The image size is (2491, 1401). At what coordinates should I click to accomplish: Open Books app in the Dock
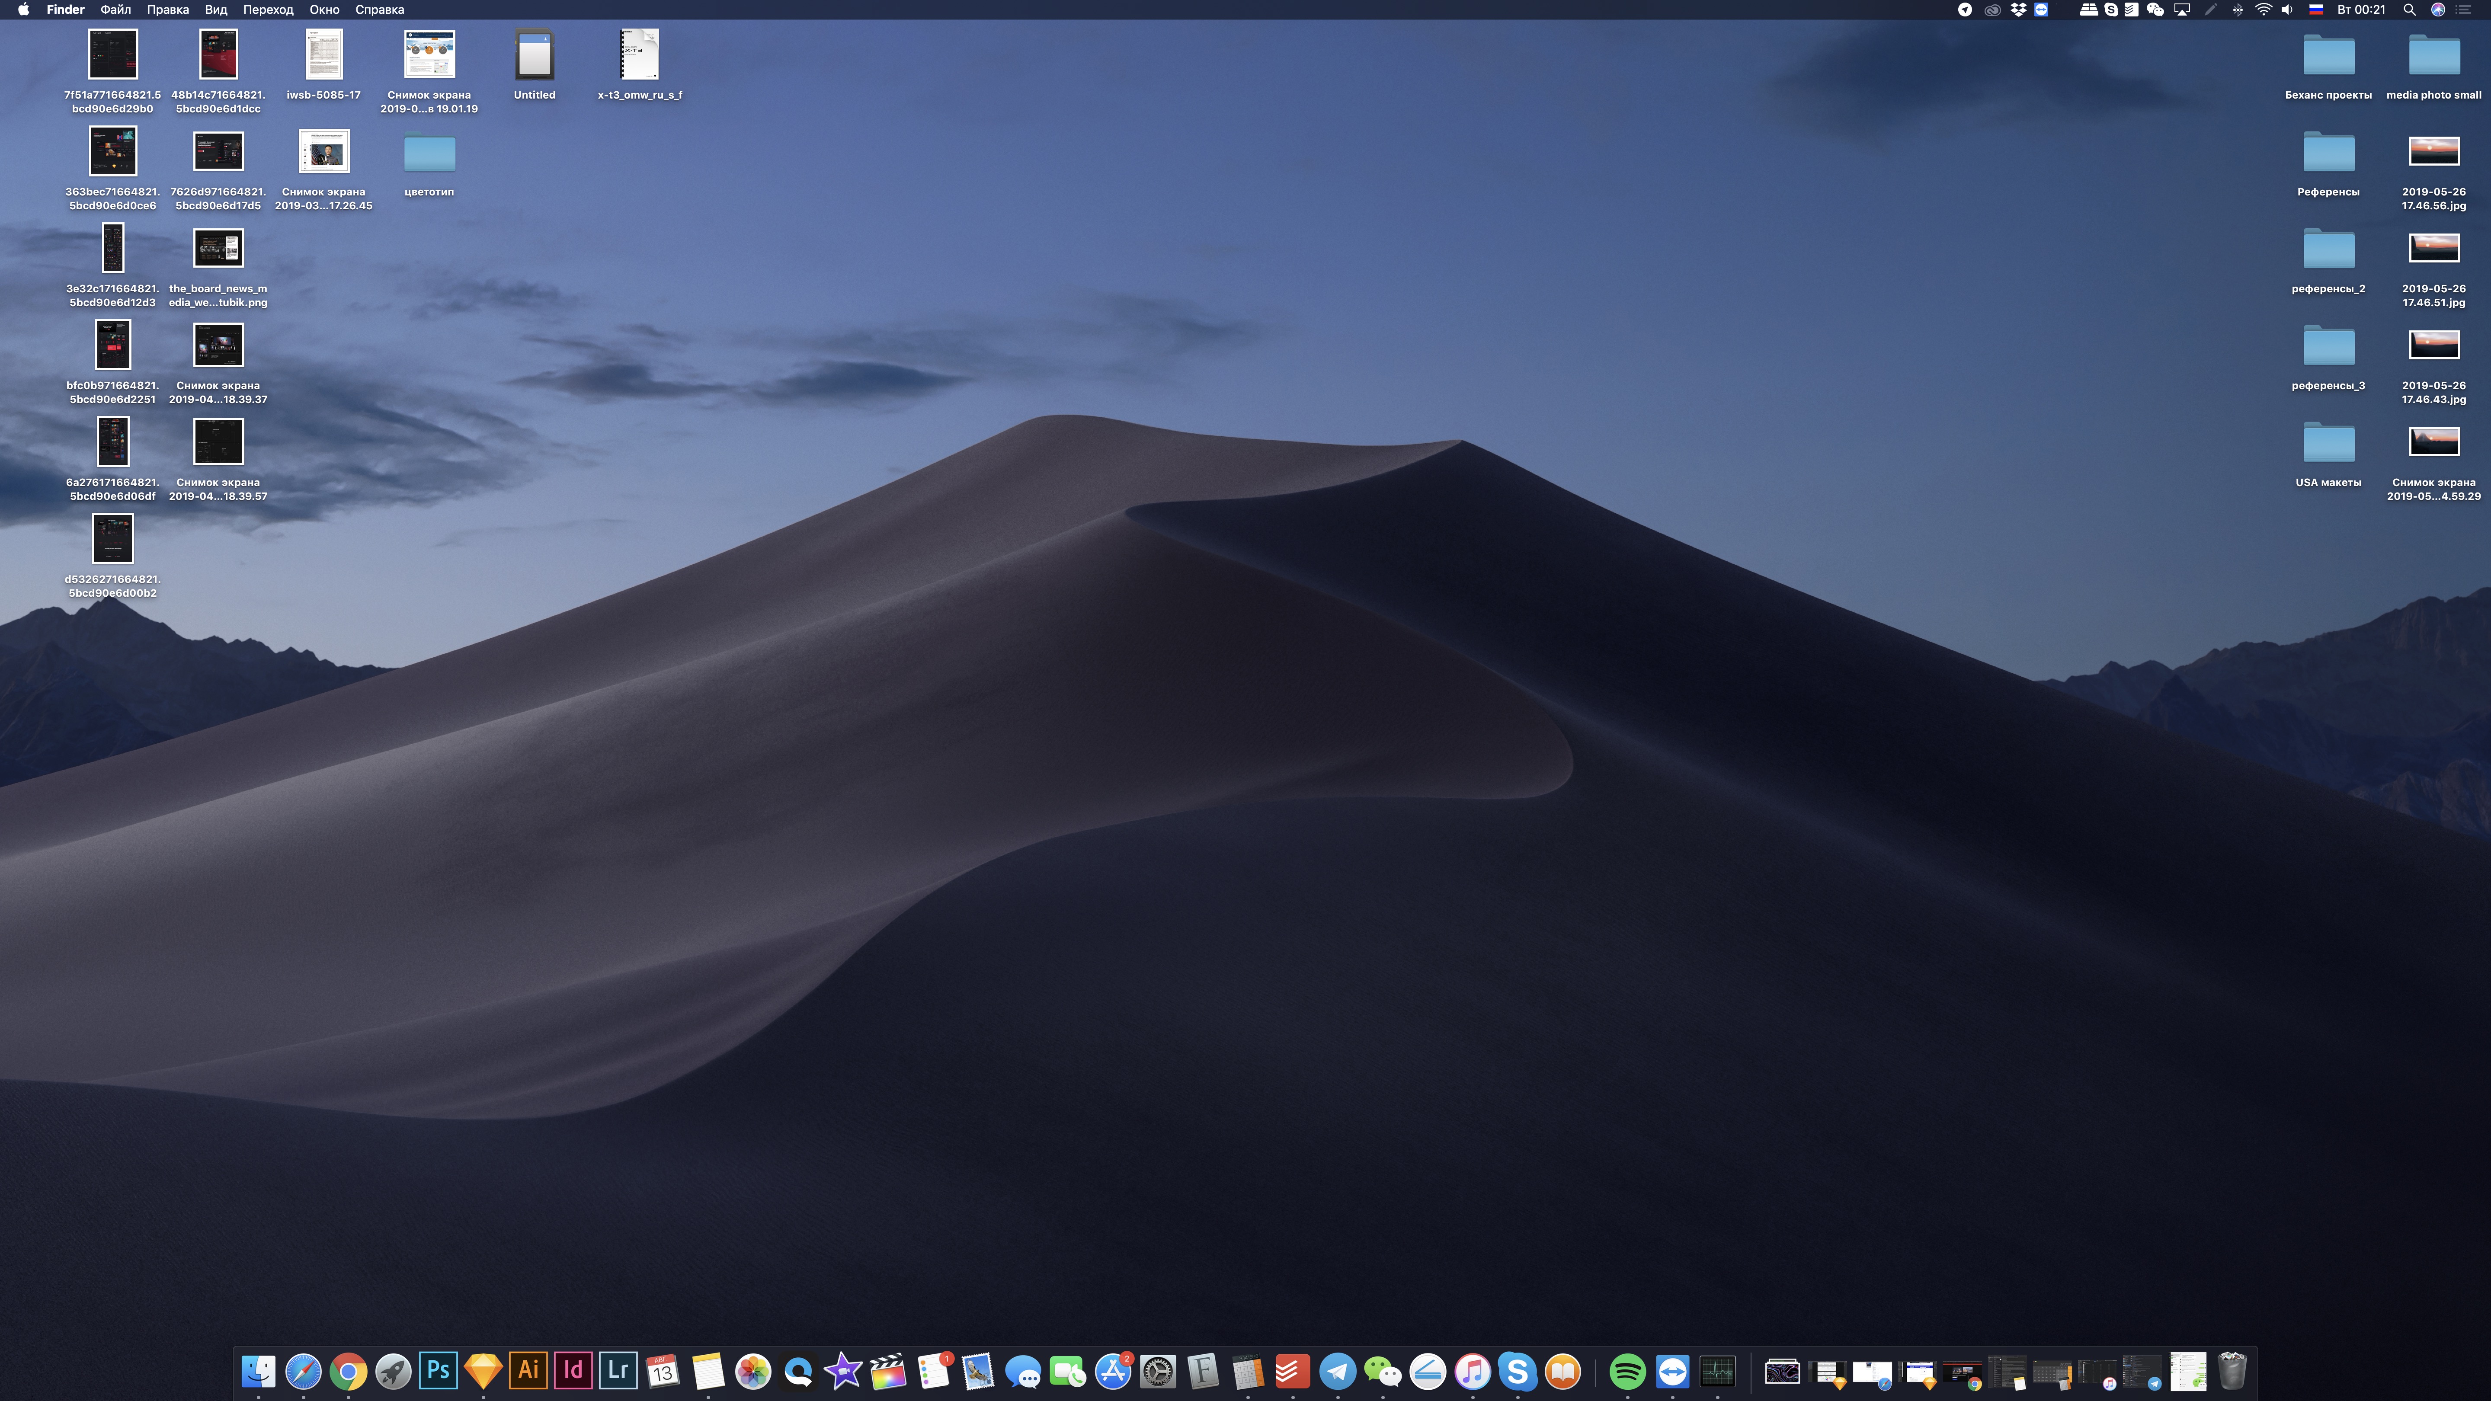pos(1562,1371)
